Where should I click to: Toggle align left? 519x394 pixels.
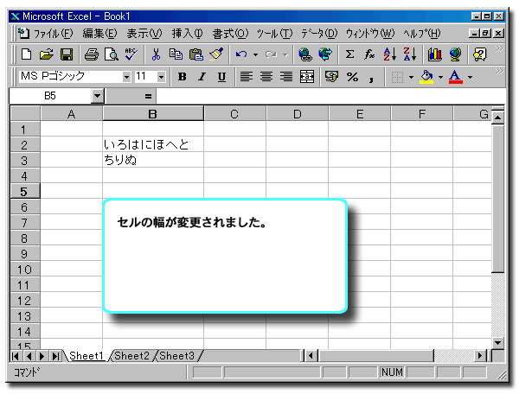[x=246, y=77]
